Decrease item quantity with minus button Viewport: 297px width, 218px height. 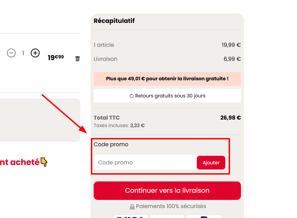tap(11, 53)
